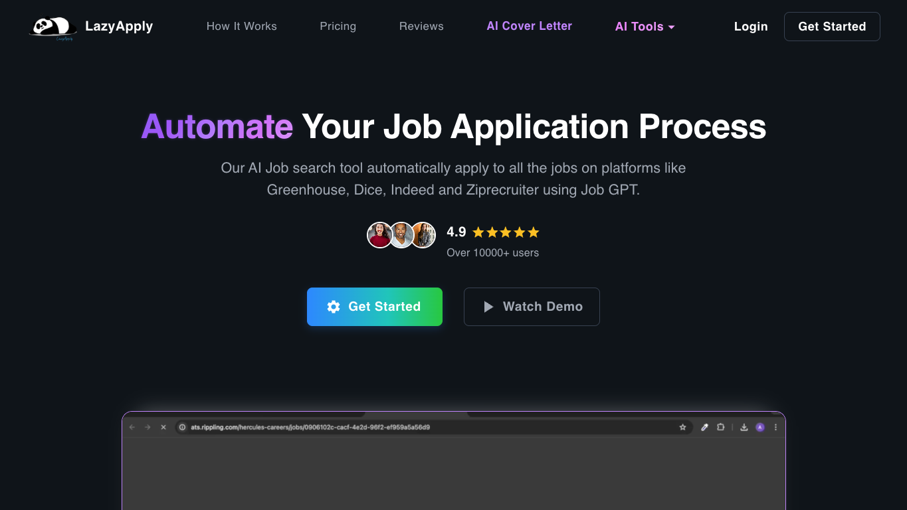The height and width of the screenshot is (510, 907).
Task: Open the Reviews nav link
Action: click(x=421, y=27)
